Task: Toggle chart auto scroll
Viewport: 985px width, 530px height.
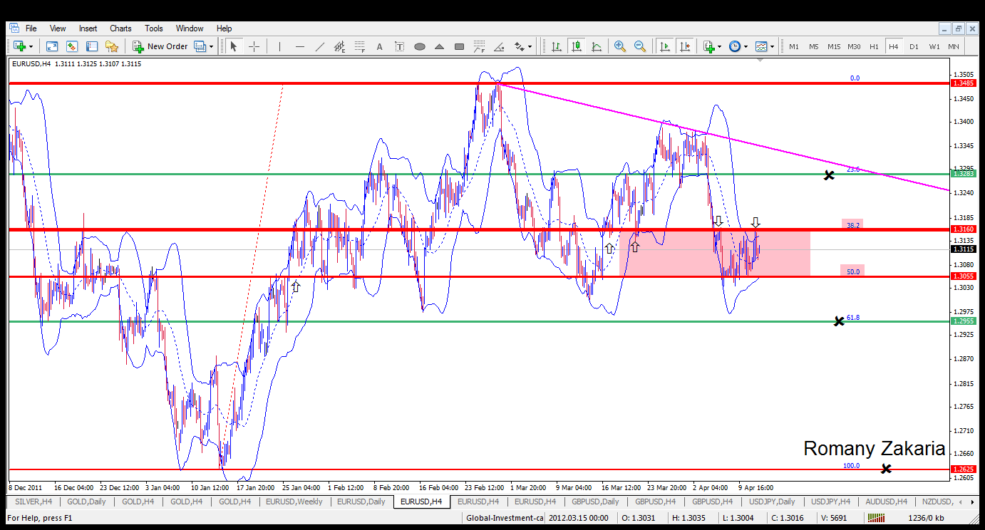Action: point(665,46)
